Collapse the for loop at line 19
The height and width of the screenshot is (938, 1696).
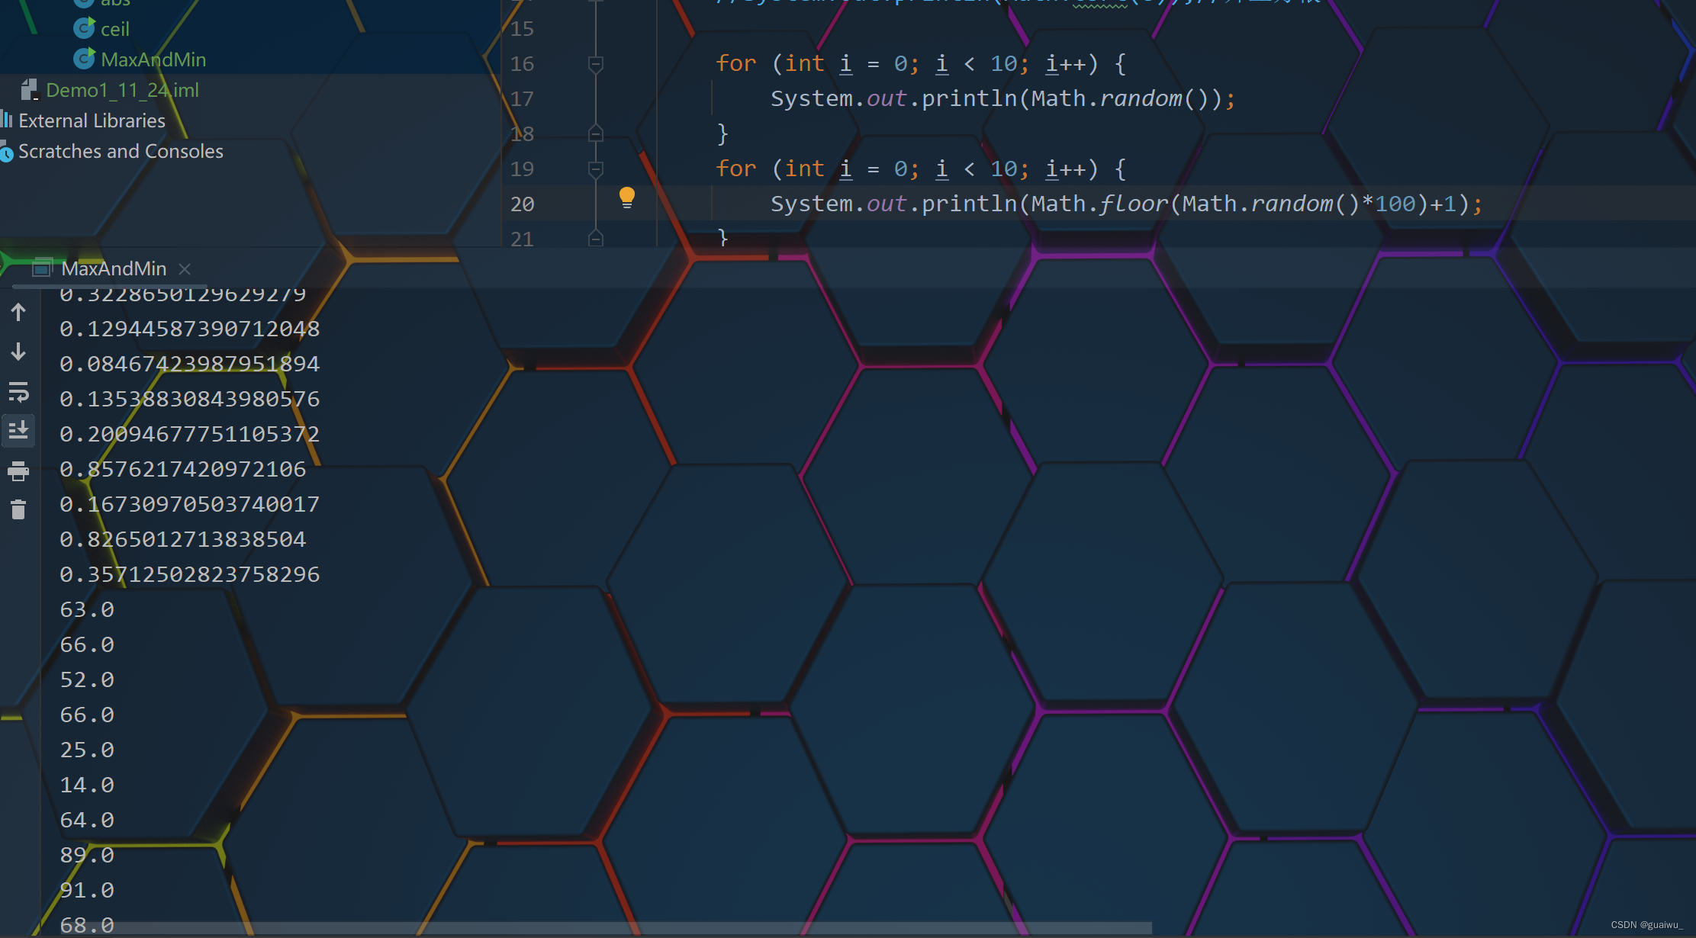596,169
